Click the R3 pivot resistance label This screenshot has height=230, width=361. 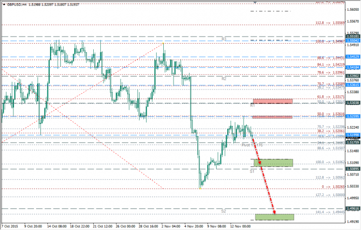point(224,39)
